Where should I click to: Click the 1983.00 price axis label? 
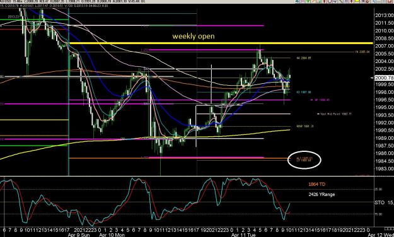[384, 169]
